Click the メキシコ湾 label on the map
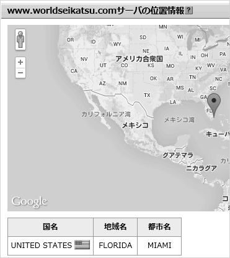Image resolution: width=230 pixels, height=258 pixels. click(179, 120)
